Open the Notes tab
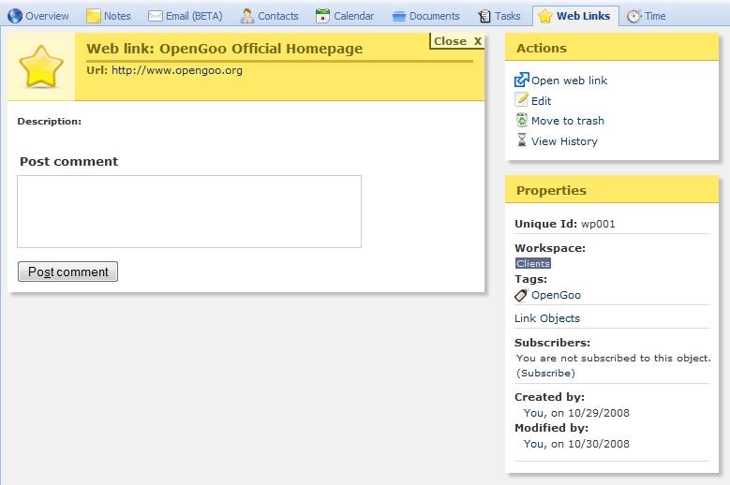 (x=109, y=16)
